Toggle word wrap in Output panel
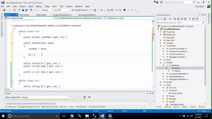Viewport: 212px width, 119px height. point(89,97)
